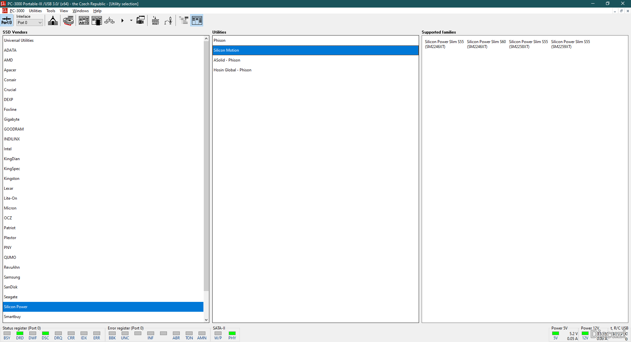
Task: Open the Help menu
Action: 97,11
